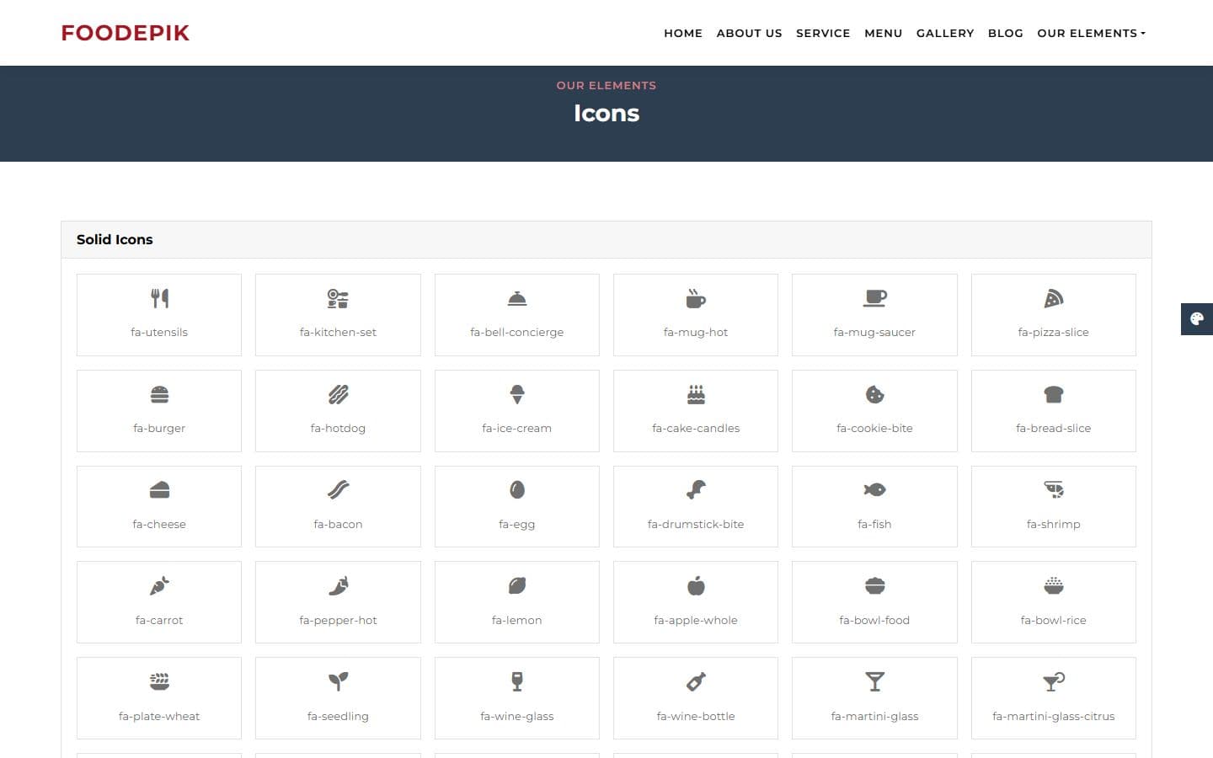Click the fa-lemon icon
Viewport: 1213px width, 758px height.
(517, 586)
